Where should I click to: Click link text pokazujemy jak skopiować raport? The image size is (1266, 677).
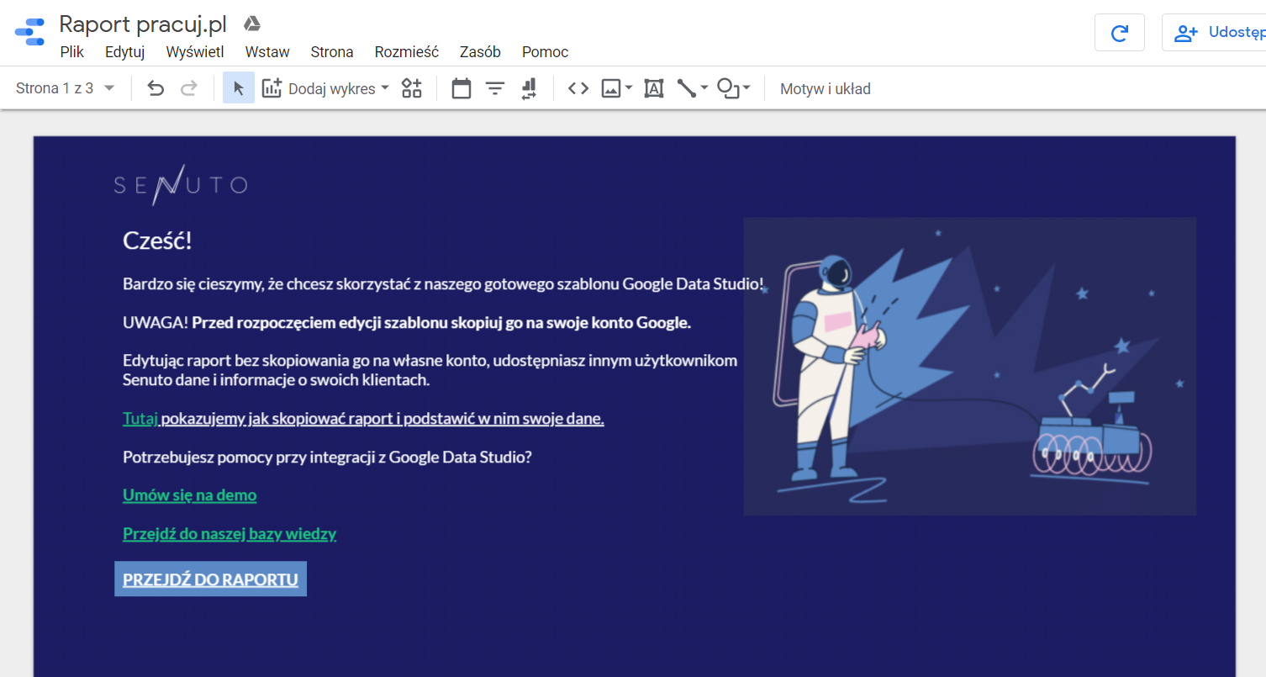[382, 418]
